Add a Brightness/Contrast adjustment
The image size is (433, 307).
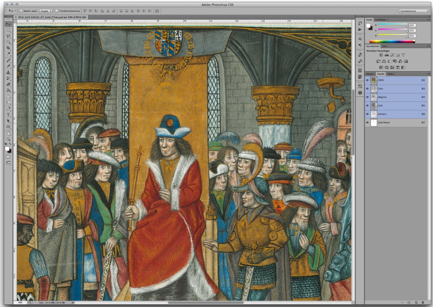381,55
